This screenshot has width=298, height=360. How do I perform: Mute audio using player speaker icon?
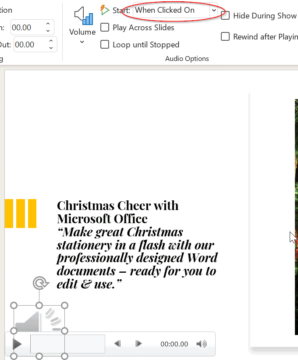tap(201, 344)
